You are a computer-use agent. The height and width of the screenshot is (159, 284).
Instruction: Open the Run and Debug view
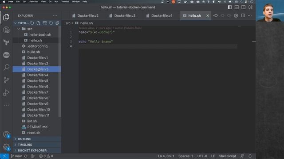(x=6, y=92)
